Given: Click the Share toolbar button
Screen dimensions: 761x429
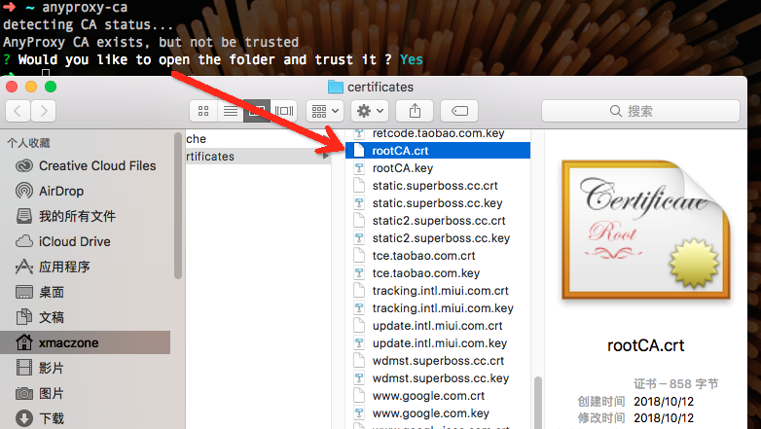Looking at the screenshot, I should [x=415, y=111].
